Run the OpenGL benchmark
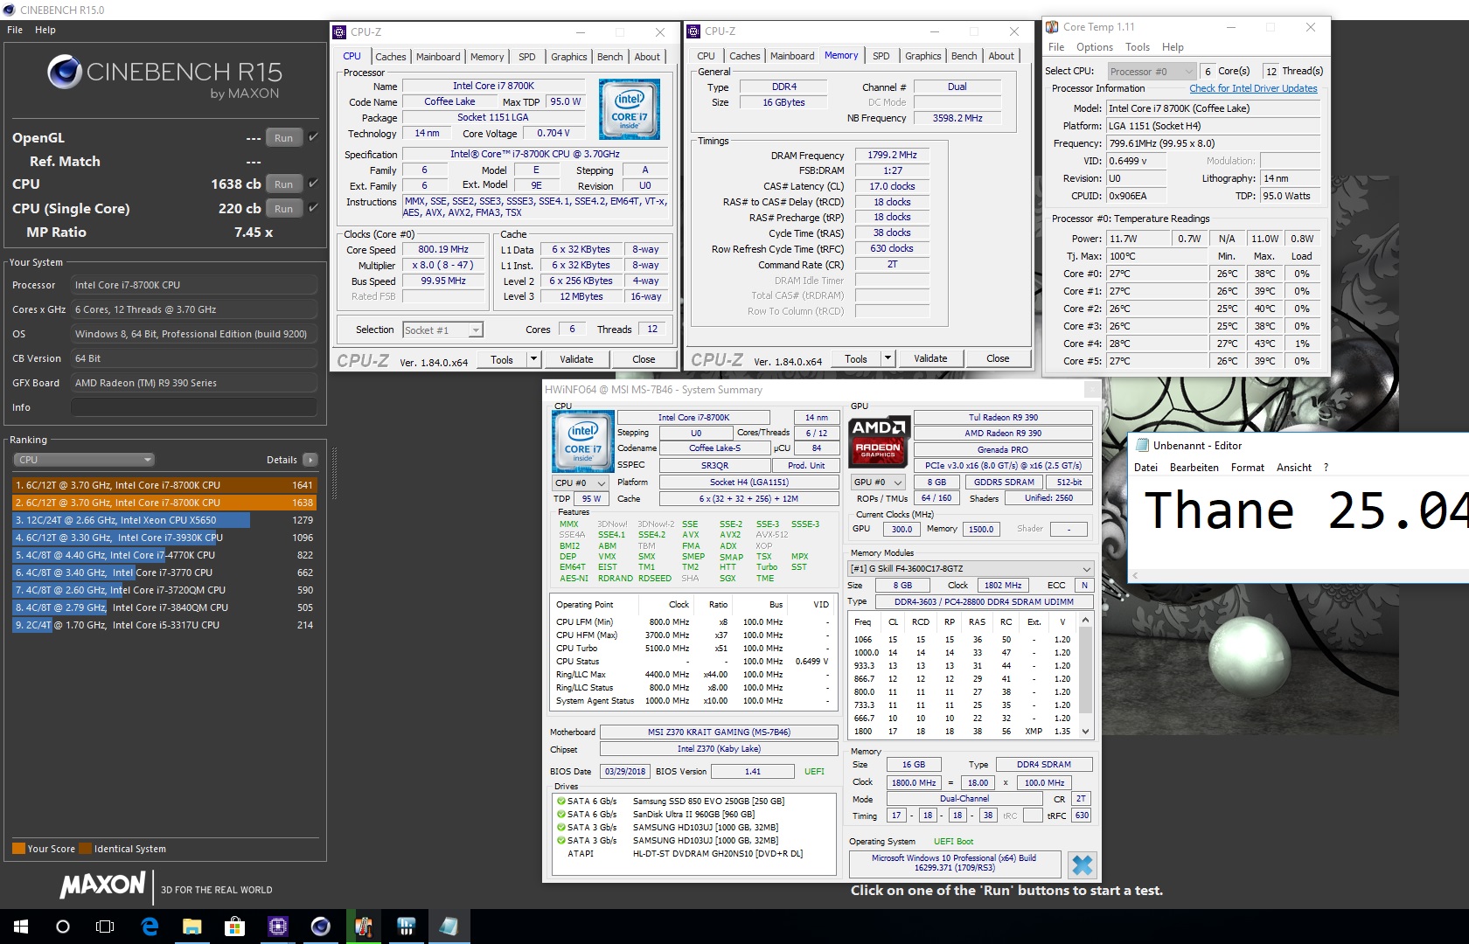The width and height of the screenshot is (1469, 944). pos(283,137)
